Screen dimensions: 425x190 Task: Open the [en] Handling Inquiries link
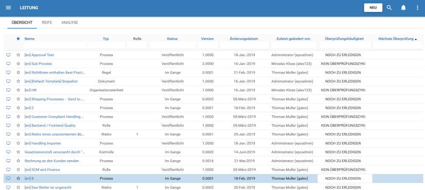point(43,143)
